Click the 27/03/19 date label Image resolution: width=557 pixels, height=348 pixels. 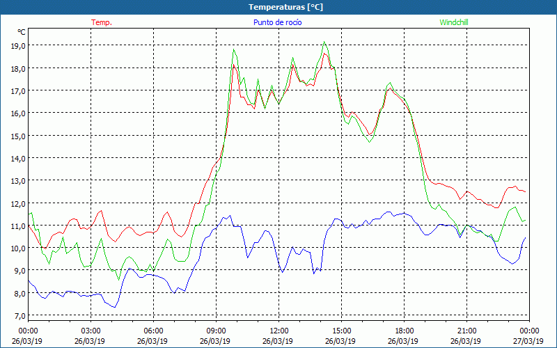(x=528, y=341)
